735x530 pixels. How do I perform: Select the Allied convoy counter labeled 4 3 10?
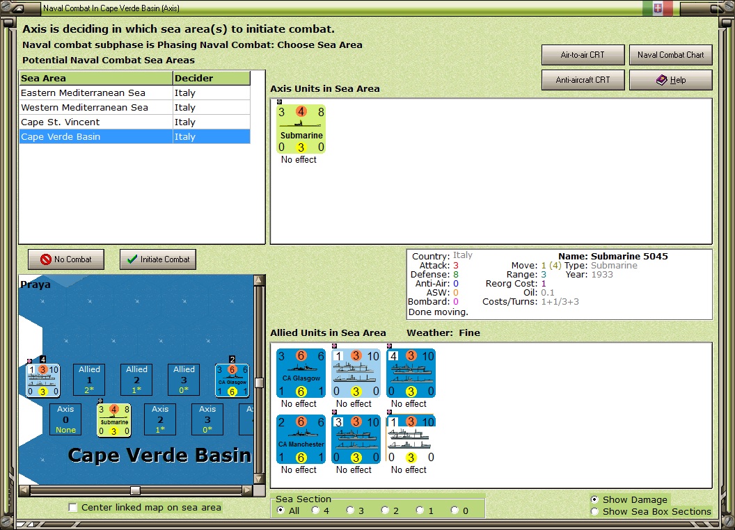[x=411, y=373]
